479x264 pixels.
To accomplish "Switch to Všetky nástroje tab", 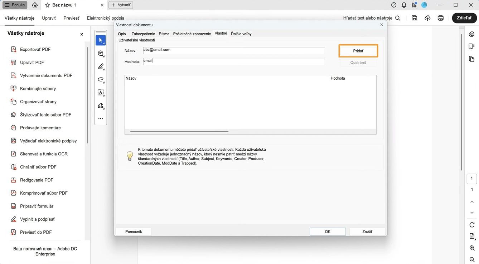I will click(x=20, y=18).
